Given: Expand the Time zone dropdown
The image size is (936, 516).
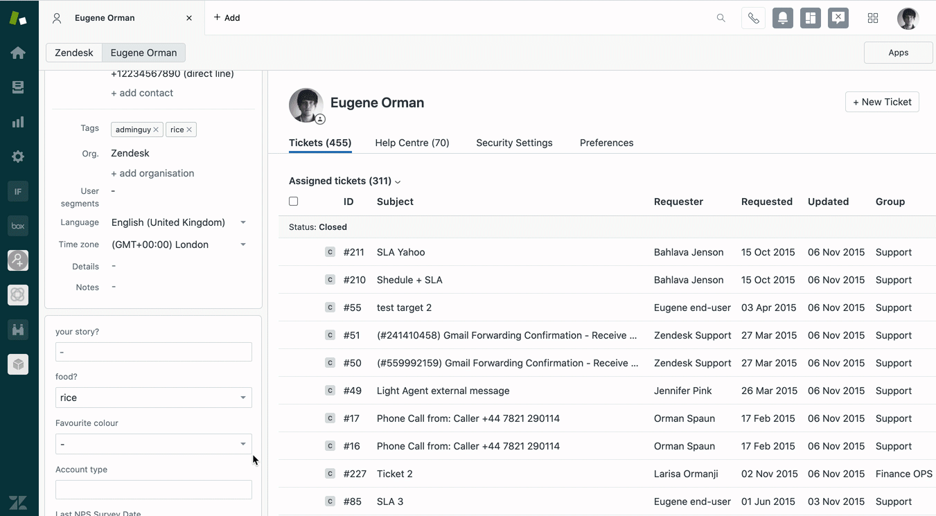Looking at the screenshot, I should click(x=243, y=244).
